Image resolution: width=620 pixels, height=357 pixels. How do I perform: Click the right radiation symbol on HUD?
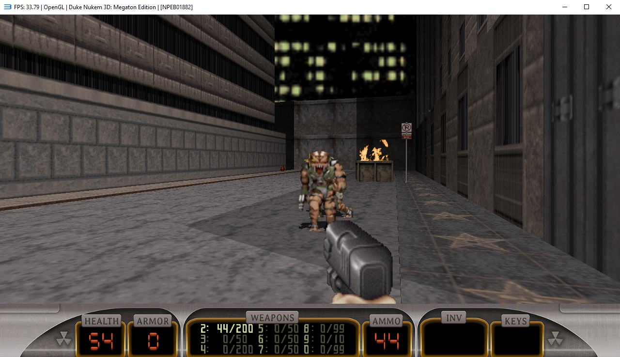(x=555, y=339)
